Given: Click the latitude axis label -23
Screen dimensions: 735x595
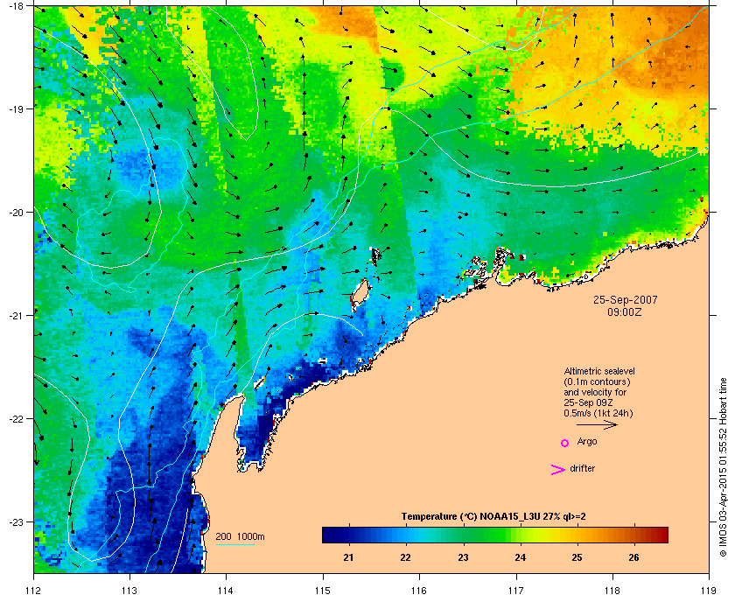Looking at the screenshot, I should click(16, 521).
